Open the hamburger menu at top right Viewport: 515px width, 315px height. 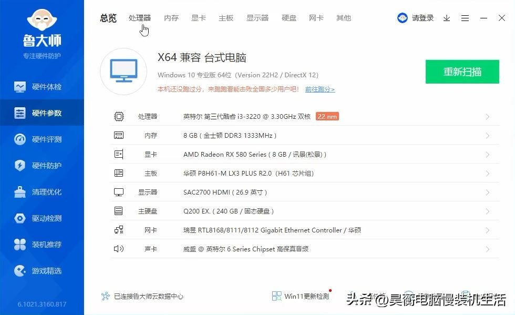[465, 17]
